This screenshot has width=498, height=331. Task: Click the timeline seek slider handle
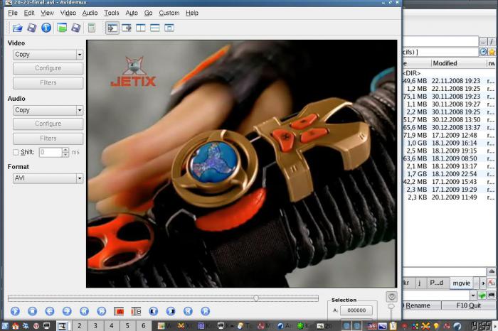pyautogui.click(x=256, y=298)
